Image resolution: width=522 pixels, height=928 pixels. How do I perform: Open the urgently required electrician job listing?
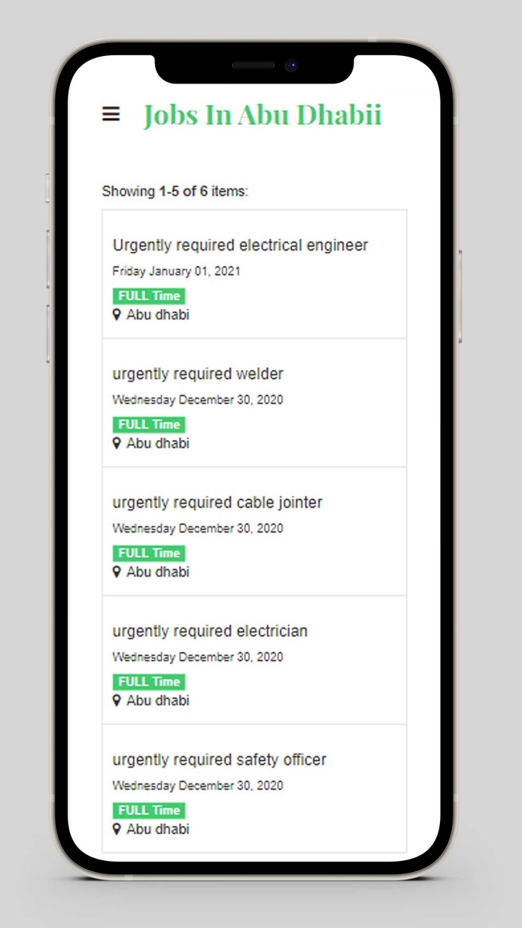click(210, 630)
